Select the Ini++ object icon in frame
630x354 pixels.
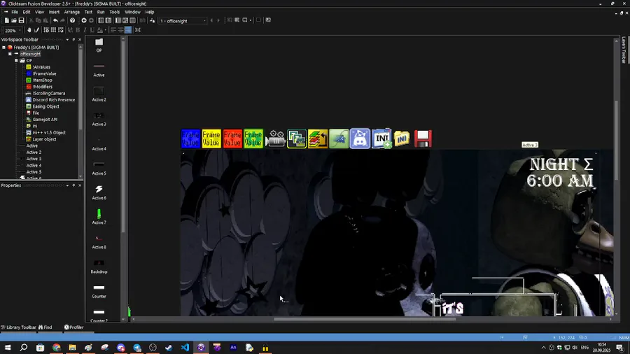pos(381,139)
